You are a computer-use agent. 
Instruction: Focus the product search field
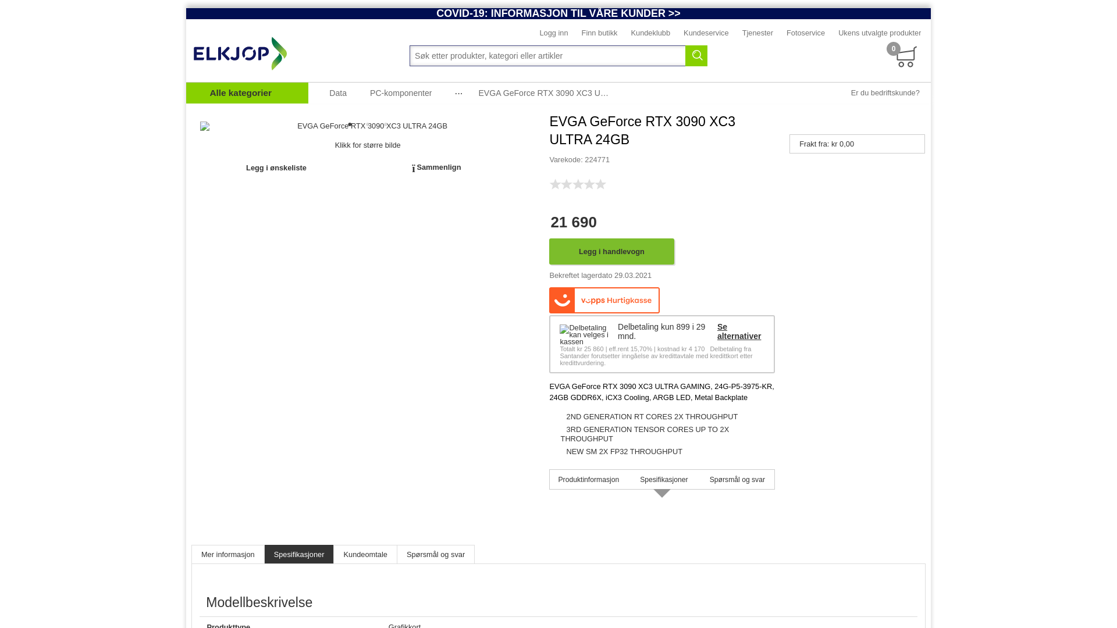pos(547,56)
